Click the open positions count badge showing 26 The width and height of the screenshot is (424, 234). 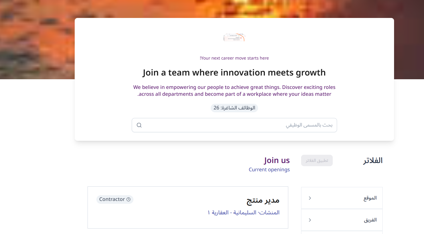pyautogui.click(x=234, y=108)
